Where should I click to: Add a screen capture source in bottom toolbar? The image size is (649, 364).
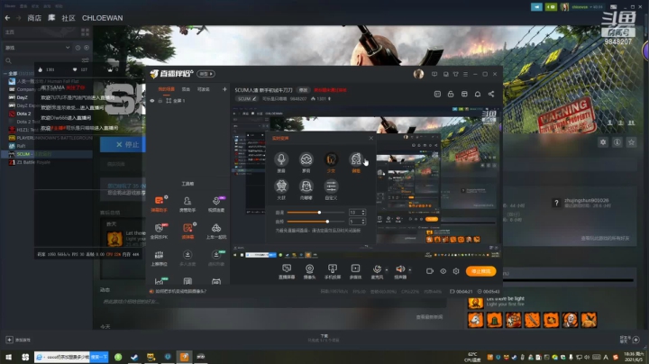pyautogui.click(x=287, y=271)
